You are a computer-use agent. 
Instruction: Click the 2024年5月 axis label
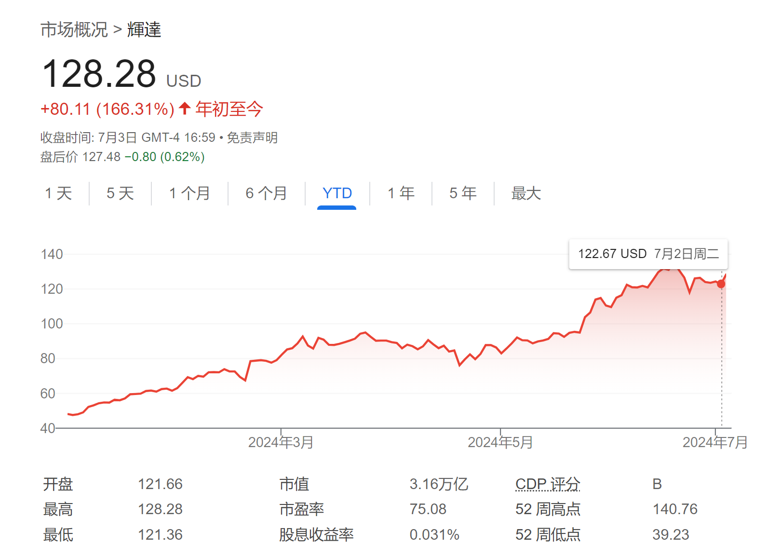click(x=500, y=442)
